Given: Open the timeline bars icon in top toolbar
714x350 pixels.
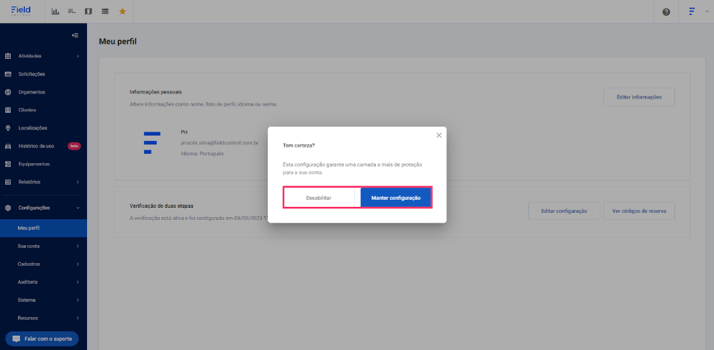Looking at the screenshot, I should point(71,11).
